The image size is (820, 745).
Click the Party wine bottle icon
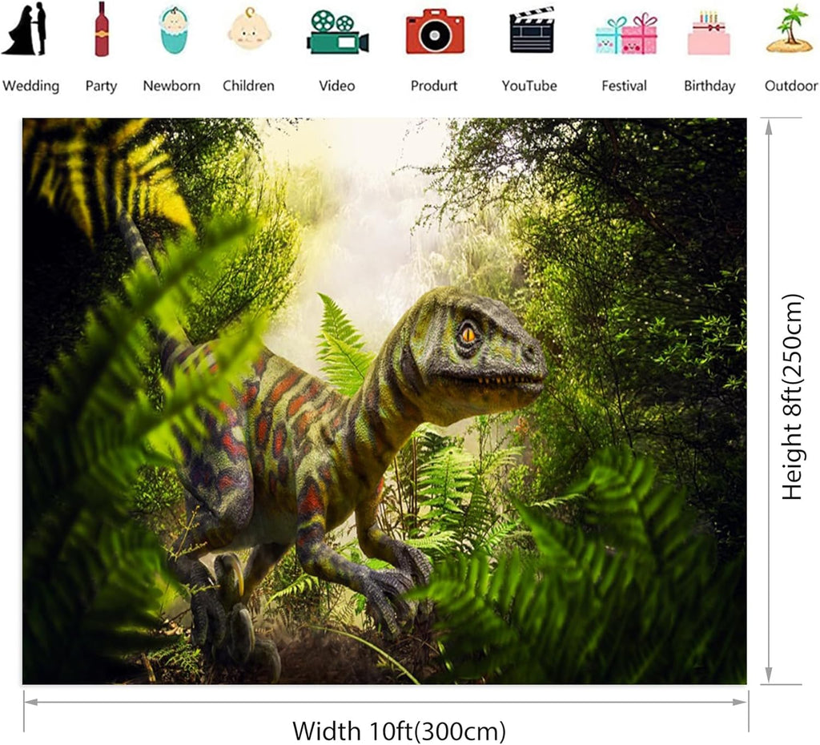(x=102, y=29)
